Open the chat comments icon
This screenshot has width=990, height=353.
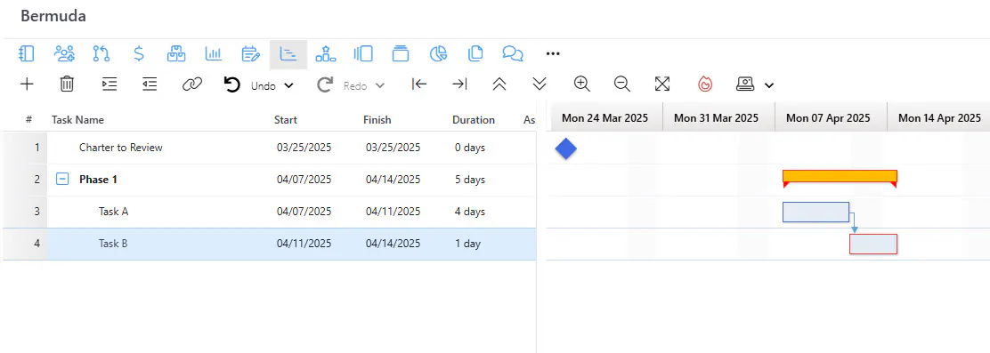(x=513, y=54)
